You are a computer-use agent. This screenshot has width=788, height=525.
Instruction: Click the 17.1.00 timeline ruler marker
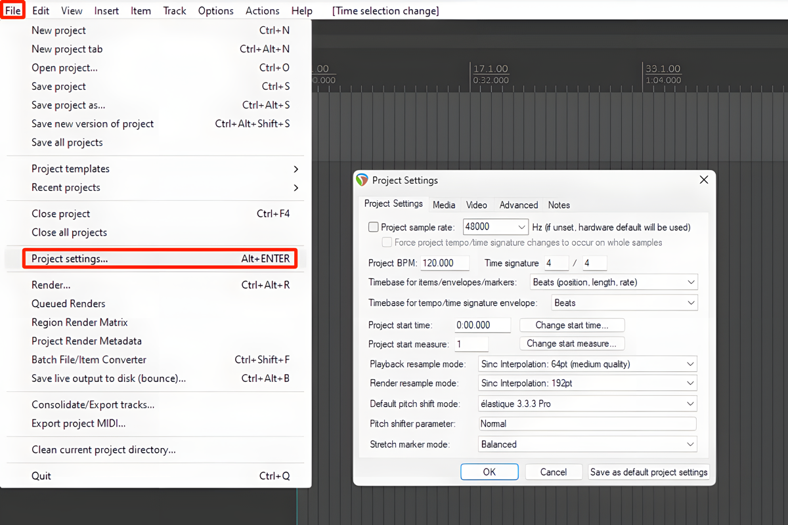click(x=491, y=69)
